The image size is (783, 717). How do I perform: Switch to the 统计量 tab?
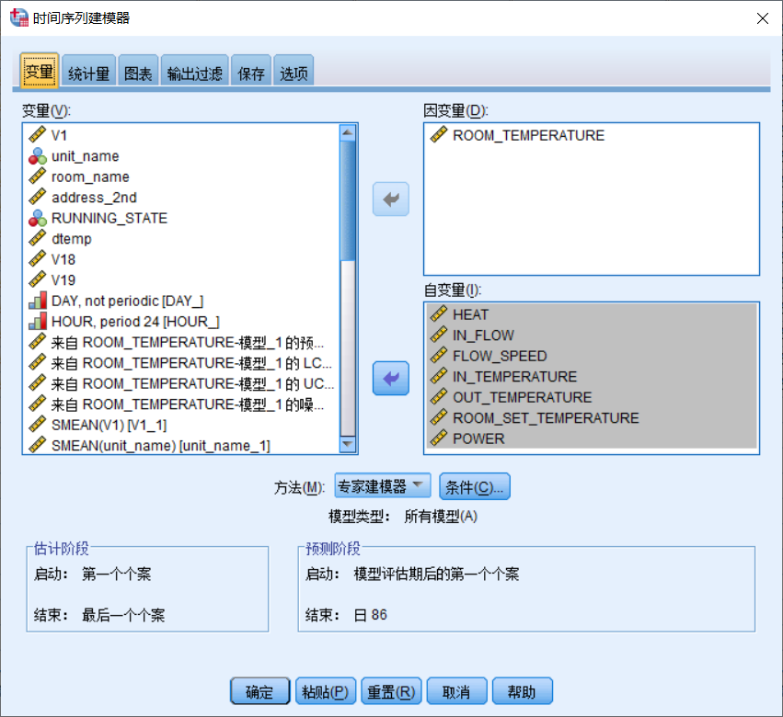(x=88, y=73)
